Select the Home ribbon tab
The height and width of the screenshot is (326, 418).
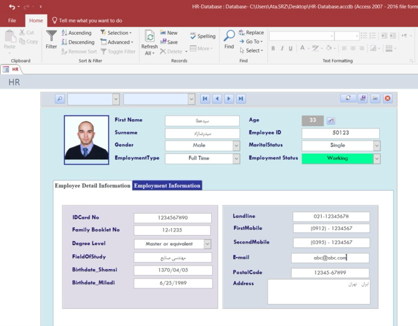36,21
